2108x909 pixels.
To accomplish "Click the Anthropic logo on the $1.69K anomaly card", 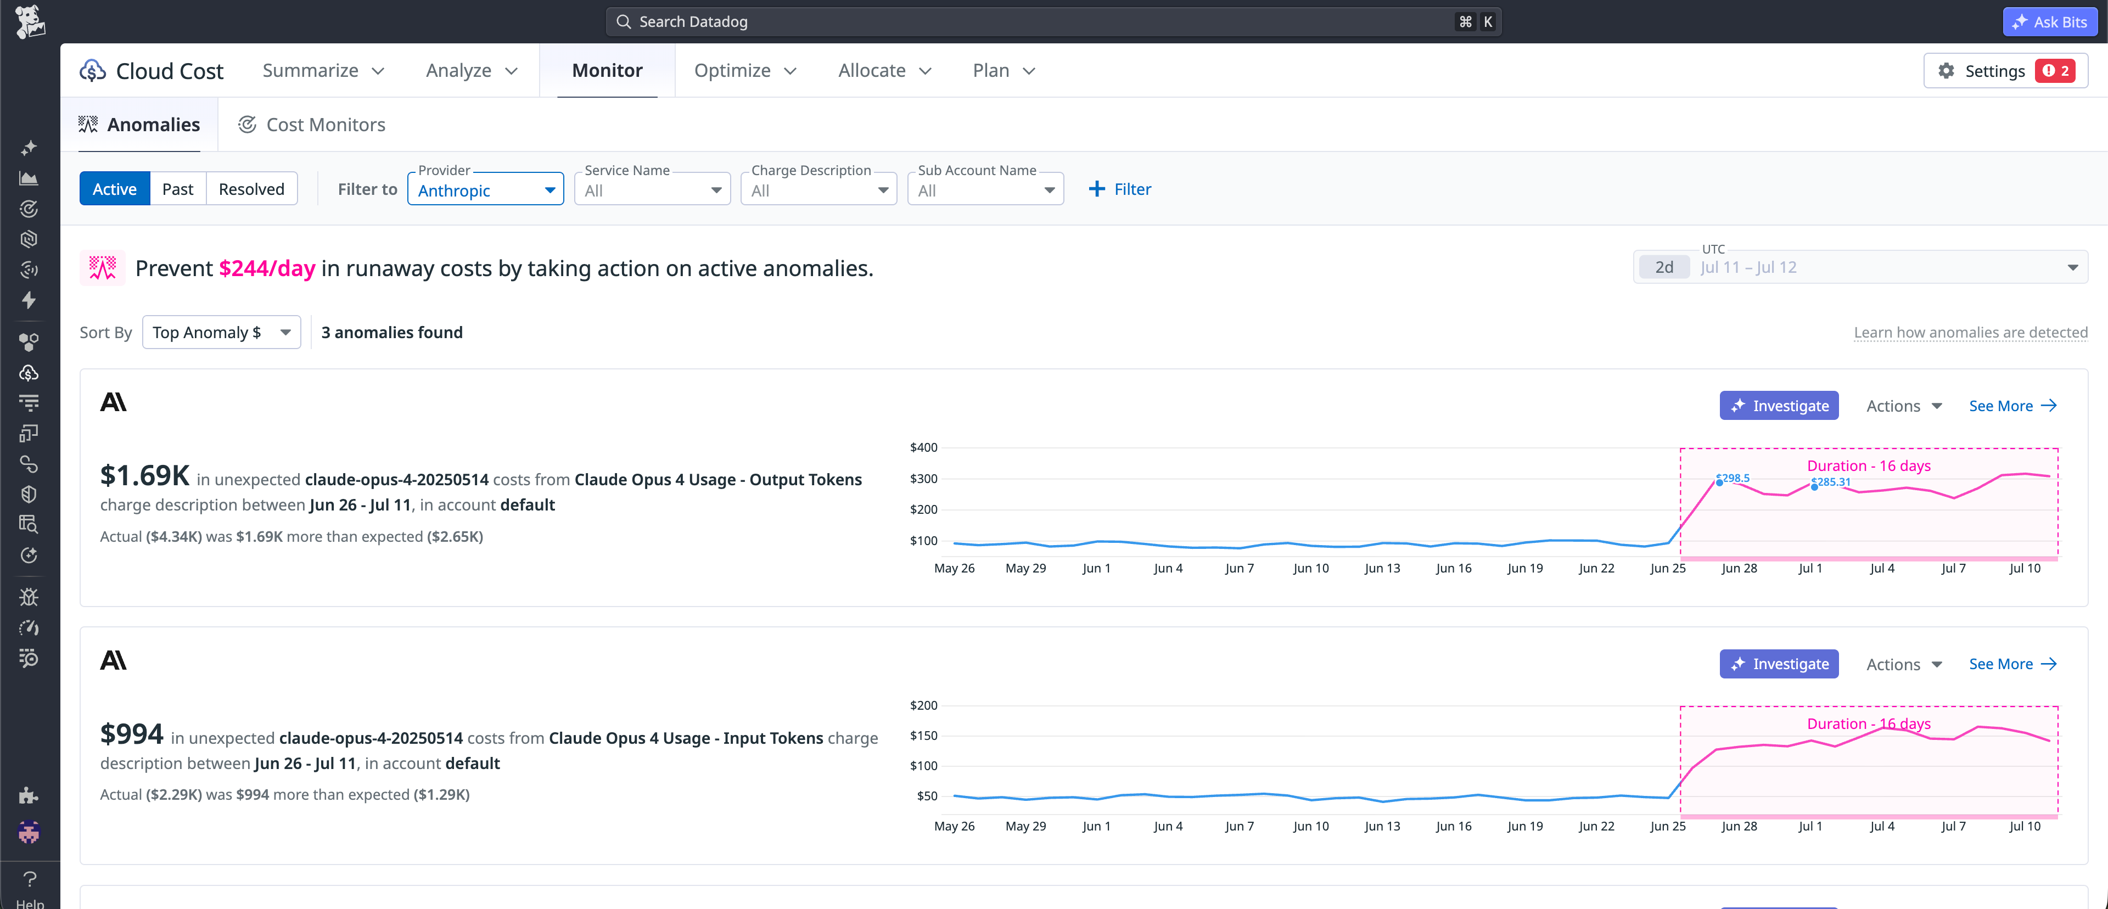I will (113, 402).
